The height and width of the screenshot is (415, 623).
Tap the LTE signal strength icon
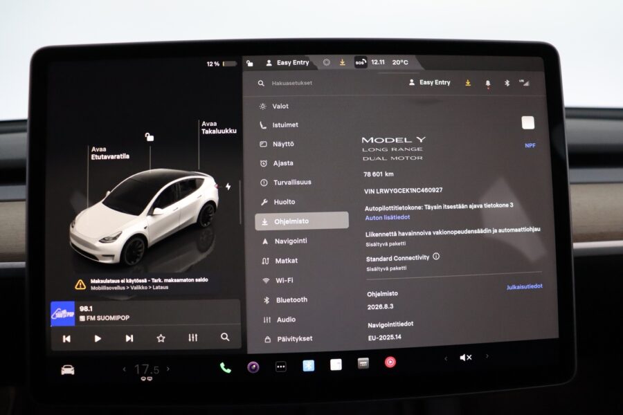[525, 82]
